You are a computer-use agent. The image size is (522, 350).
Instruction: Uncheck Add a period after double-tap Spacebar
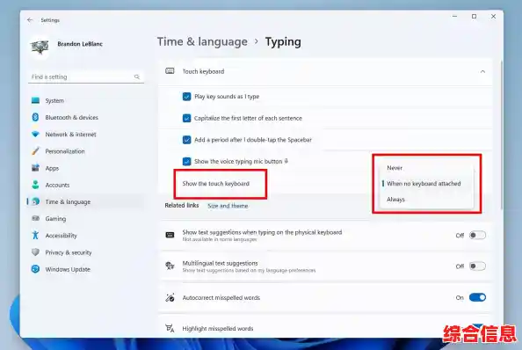point(187,140)
